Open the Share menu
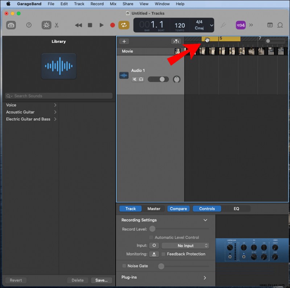Viewport: 290px width, 288px height. 128,4
